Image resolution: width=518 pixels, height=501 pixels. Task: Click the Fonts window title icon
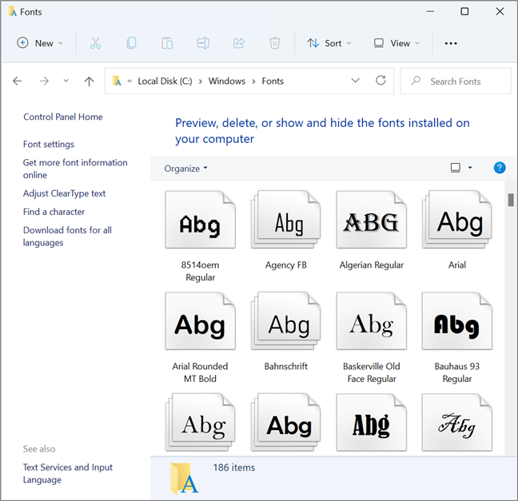click(13, 12)
